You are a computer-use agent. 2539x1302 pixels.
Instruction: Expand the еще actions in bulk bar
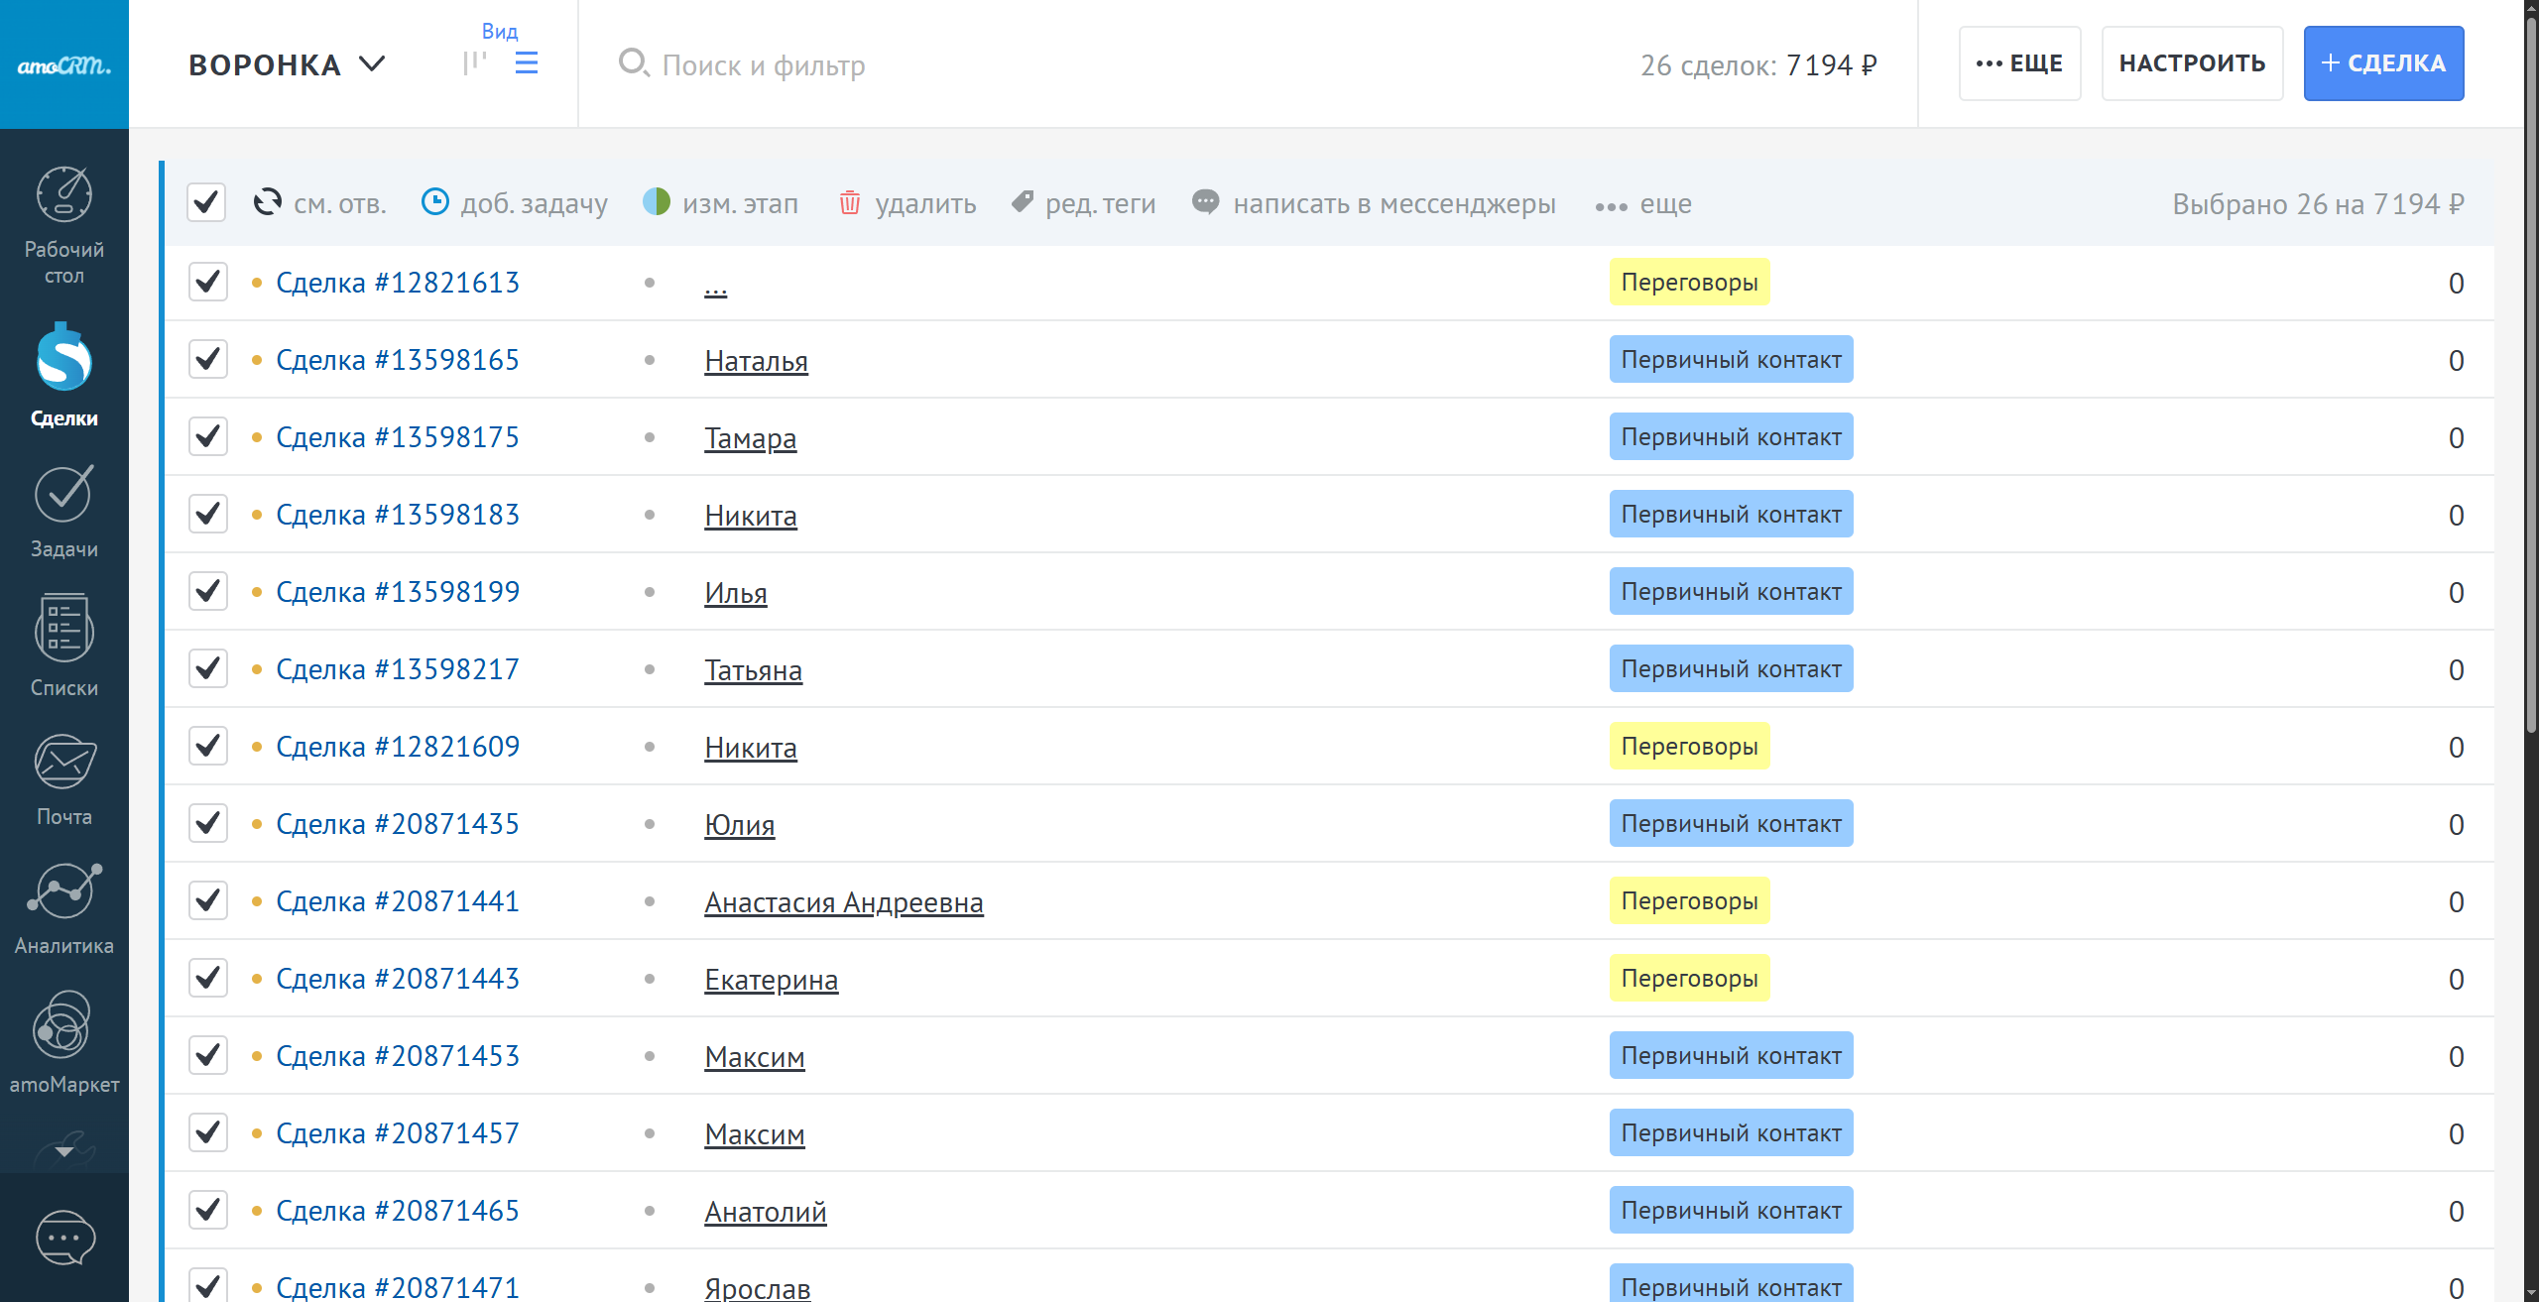tap(1643, 204)
